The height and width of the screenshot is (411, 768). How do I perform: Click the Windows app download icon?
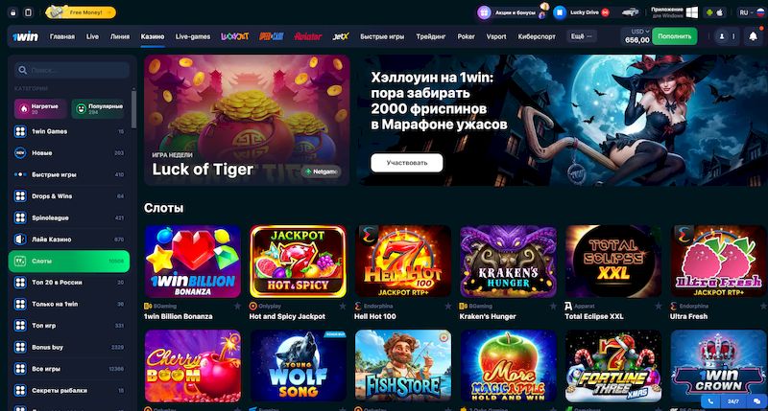691,12
